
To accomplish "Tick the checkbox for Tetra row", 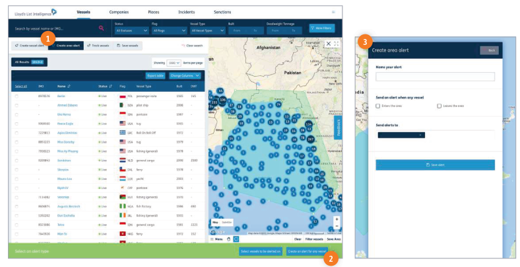I will click(16, 225).
